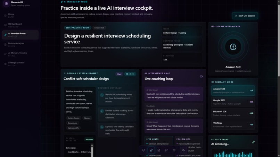Click the Company Mode header icon
Viewport: 280px width, 157px height.
click(x=213, y=82)
